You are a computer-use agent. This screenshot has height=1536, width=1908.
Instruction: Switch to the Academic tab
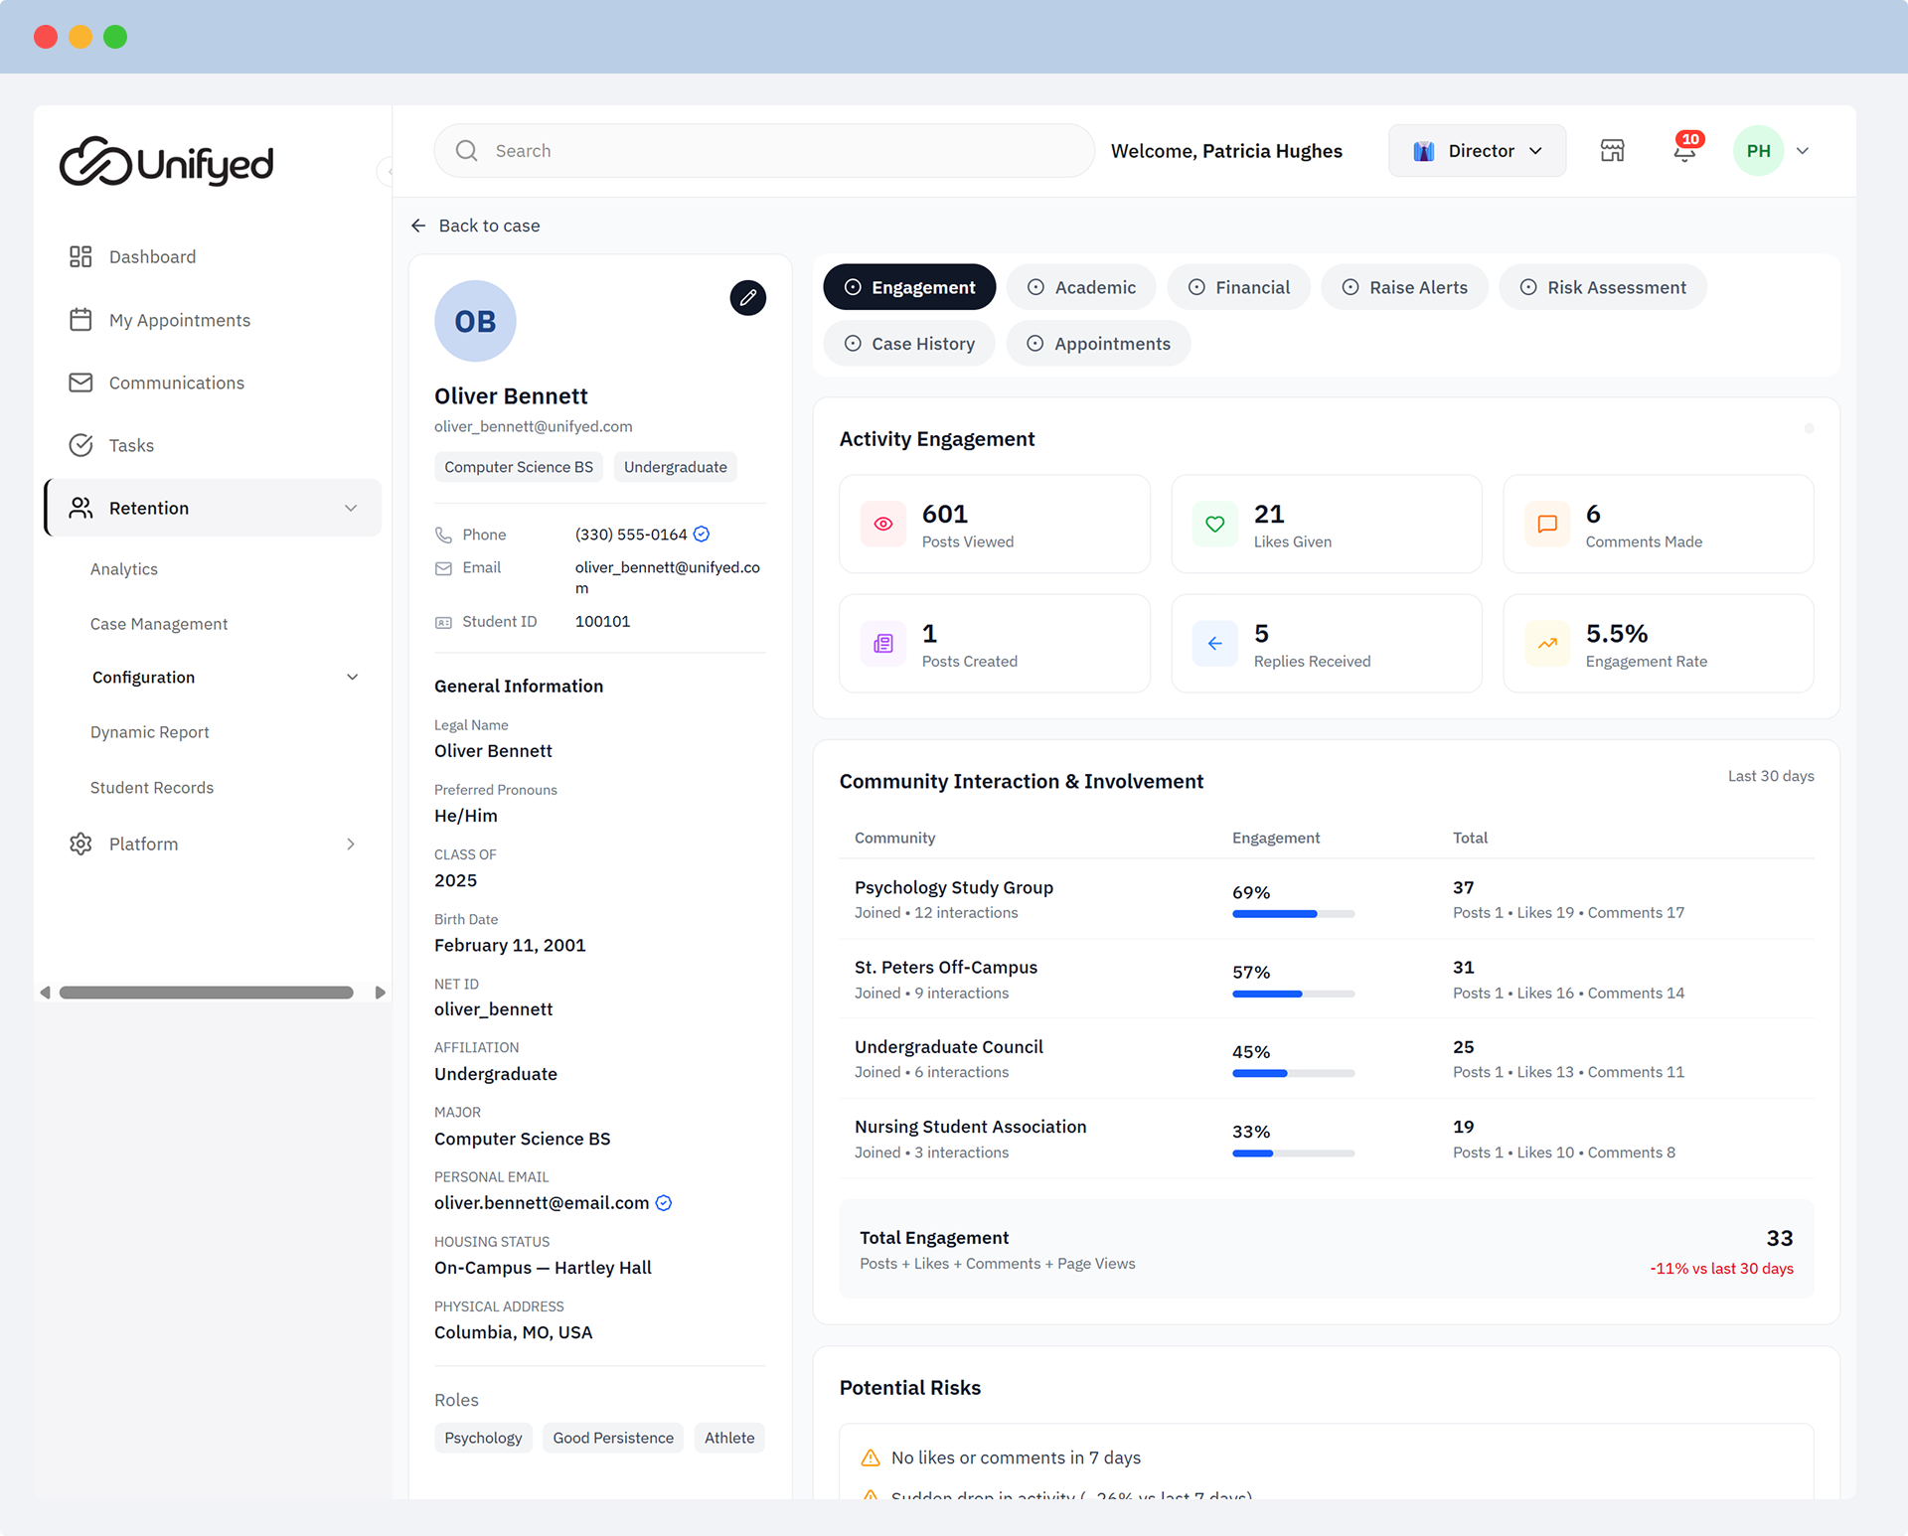tap(1081, 287)
